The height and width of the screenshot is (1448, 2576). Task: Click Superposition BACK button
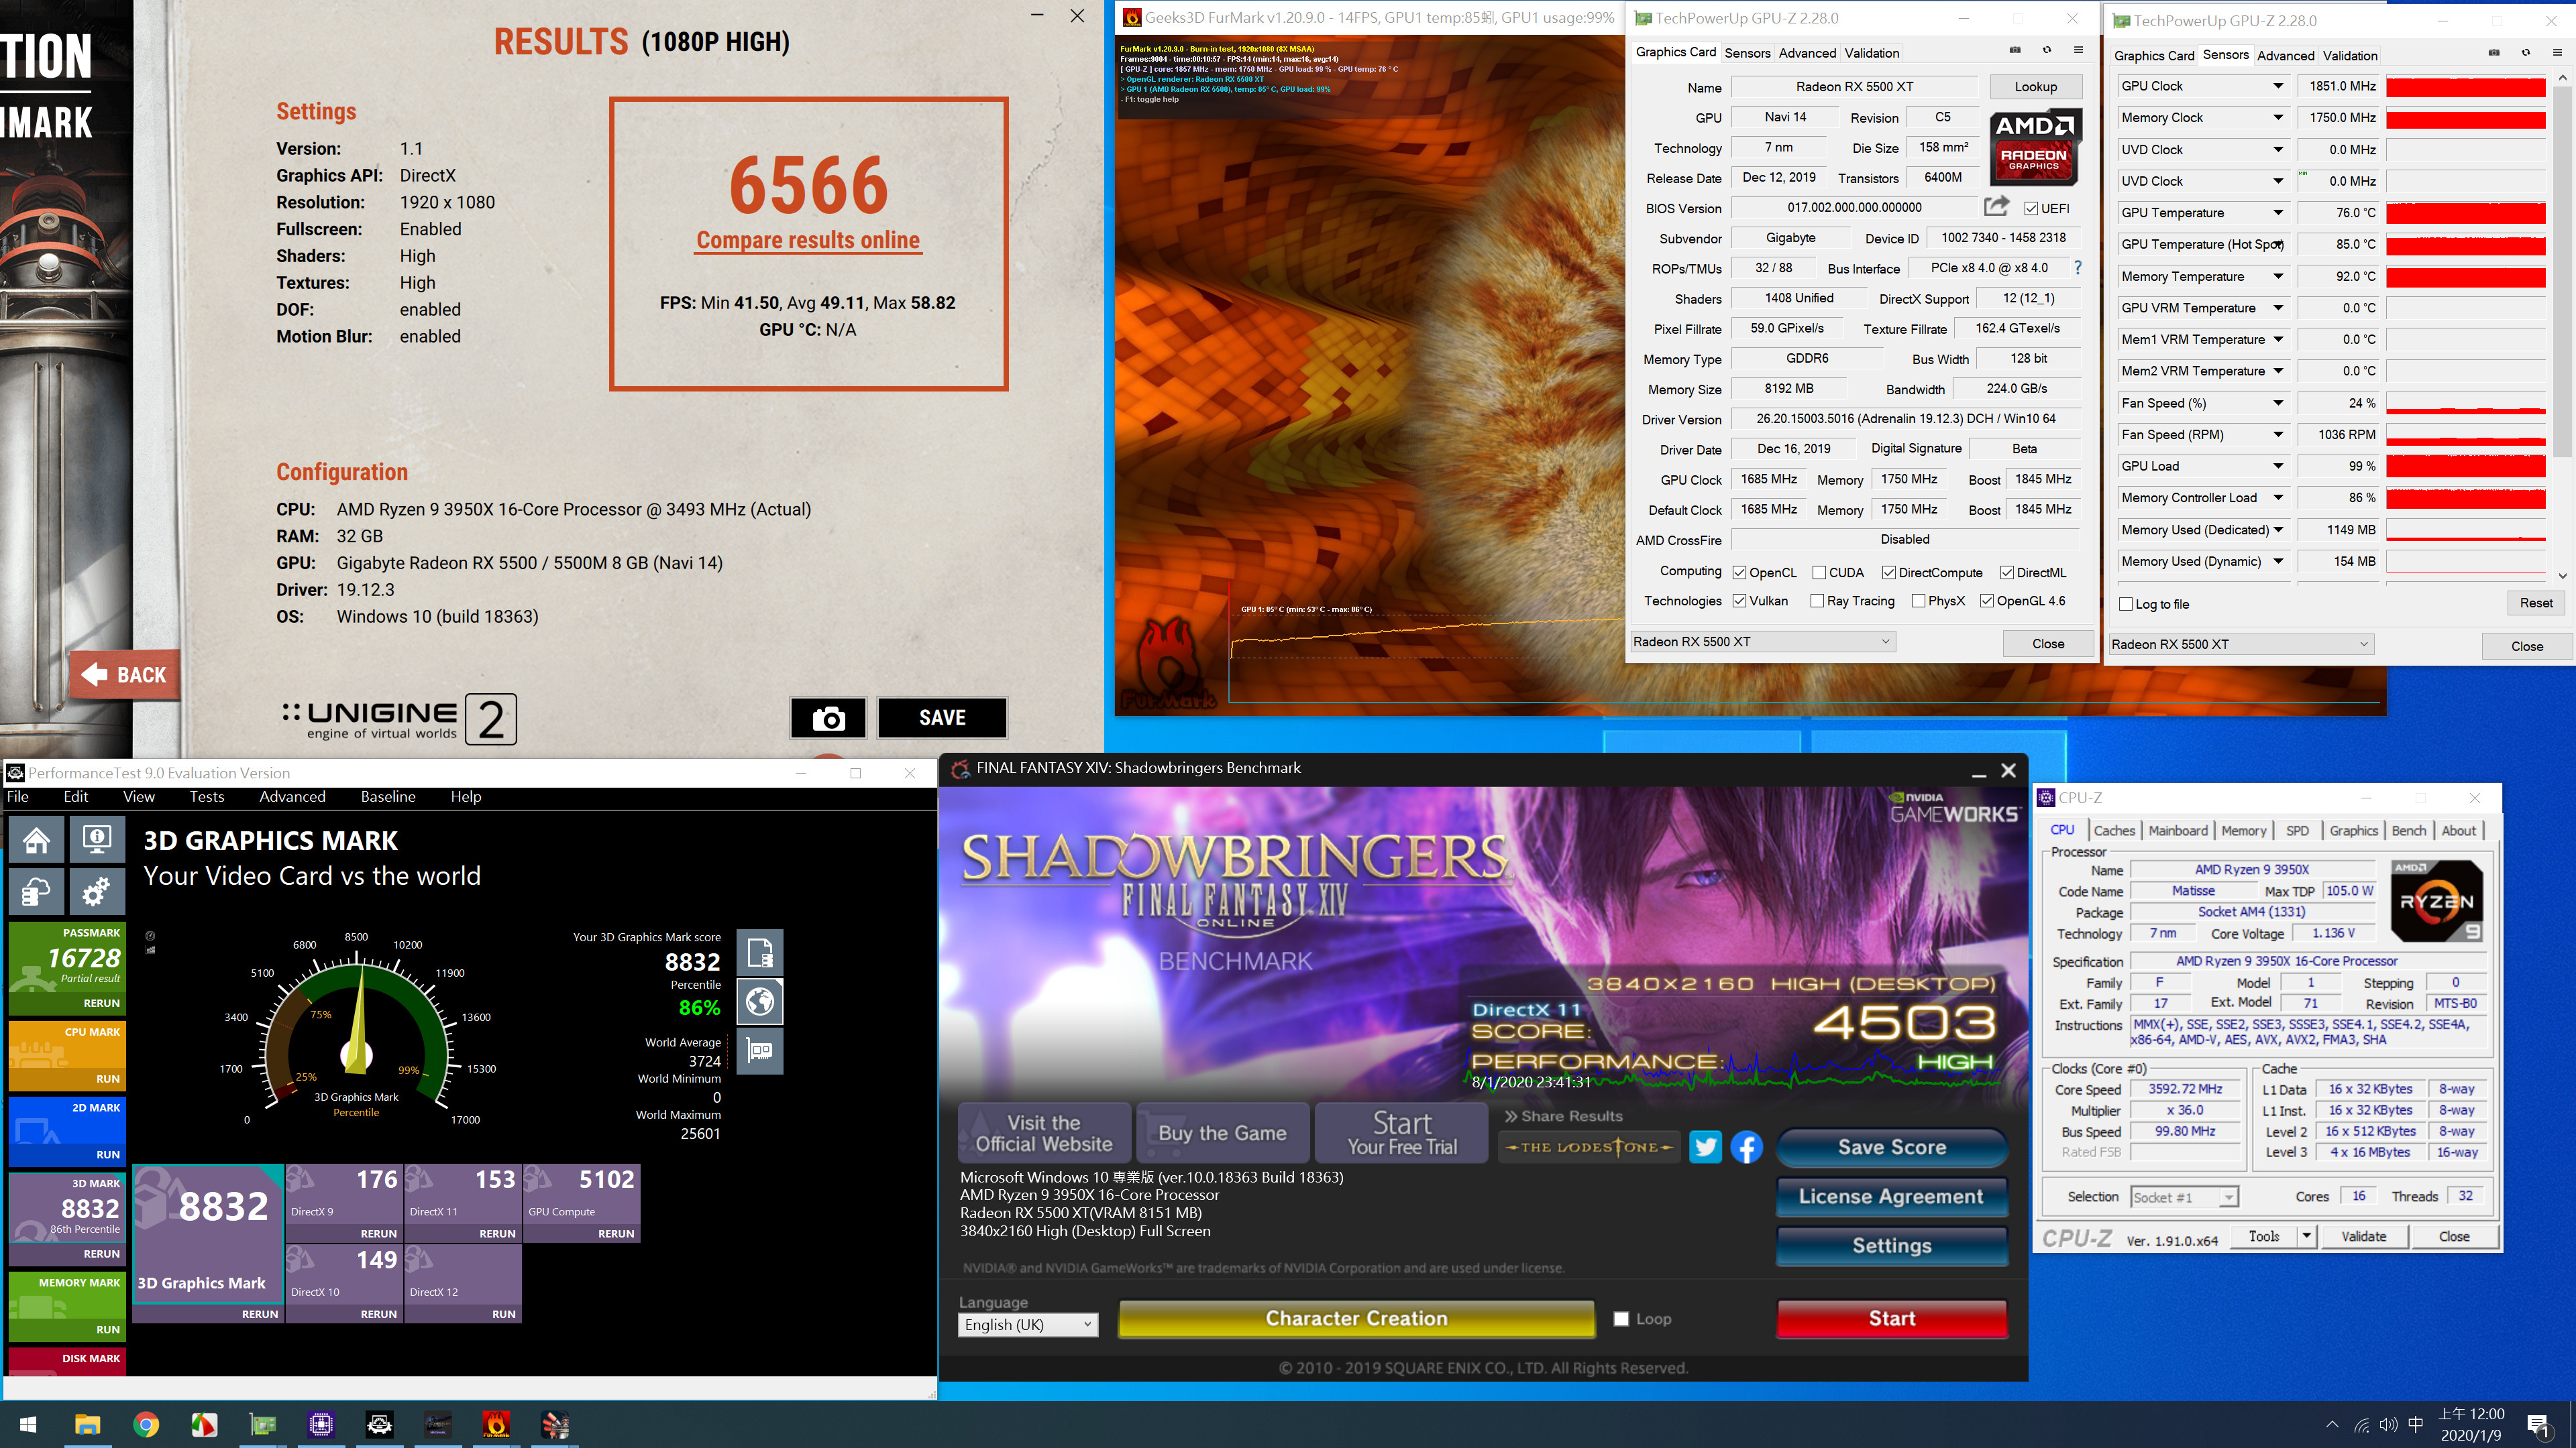coord(125,676)
